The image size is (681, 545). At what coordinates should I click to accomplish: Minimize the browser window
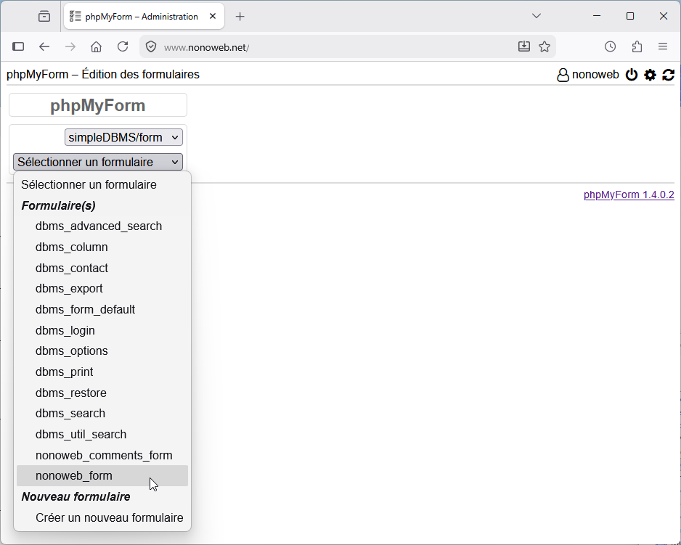point(597,16)
